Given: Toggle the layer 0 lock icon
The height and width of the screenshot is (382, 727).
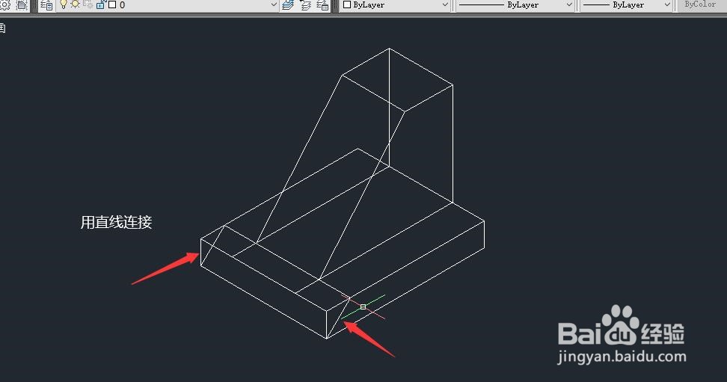Looking at the screenshot, I should (x=101, y=4).
